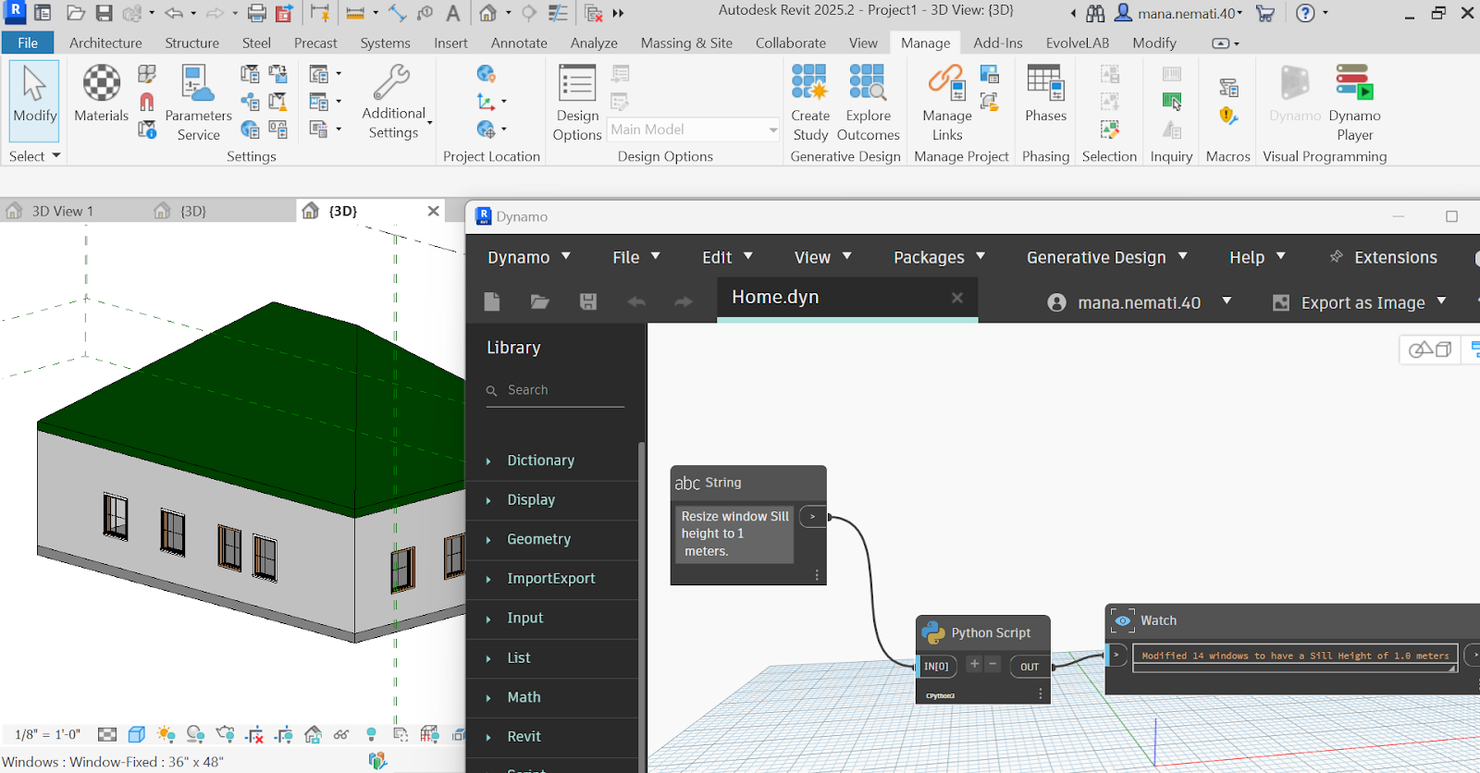The height and width of the screenshot is (773, 1480).
Task: Open Parameters Service
Action: [198, 103]
